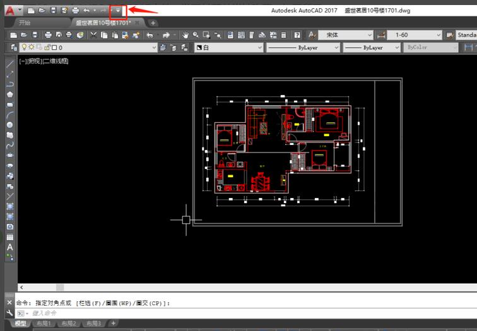Add a new drawing tab with plus button
The image size is (477, 331).
pyautogui.click(x=153, y=23)
